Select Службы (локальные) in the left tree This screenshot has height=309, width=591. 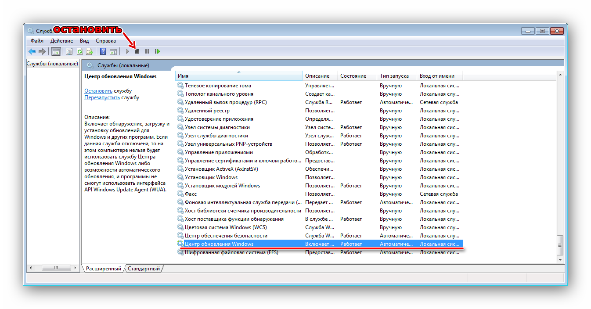coord(52,64)
